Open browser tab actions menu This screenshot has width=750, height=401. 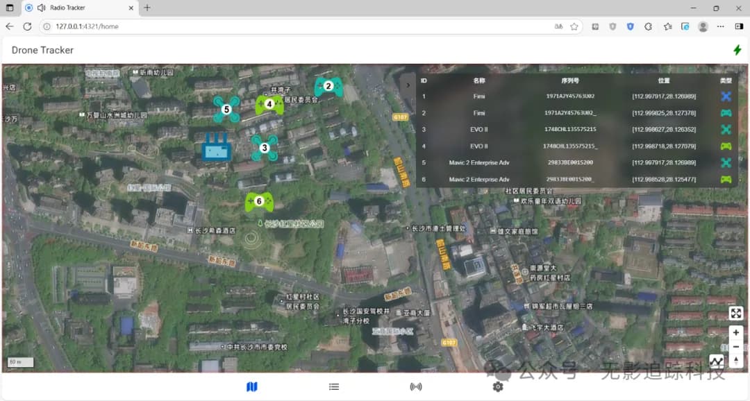click(10, 8)
